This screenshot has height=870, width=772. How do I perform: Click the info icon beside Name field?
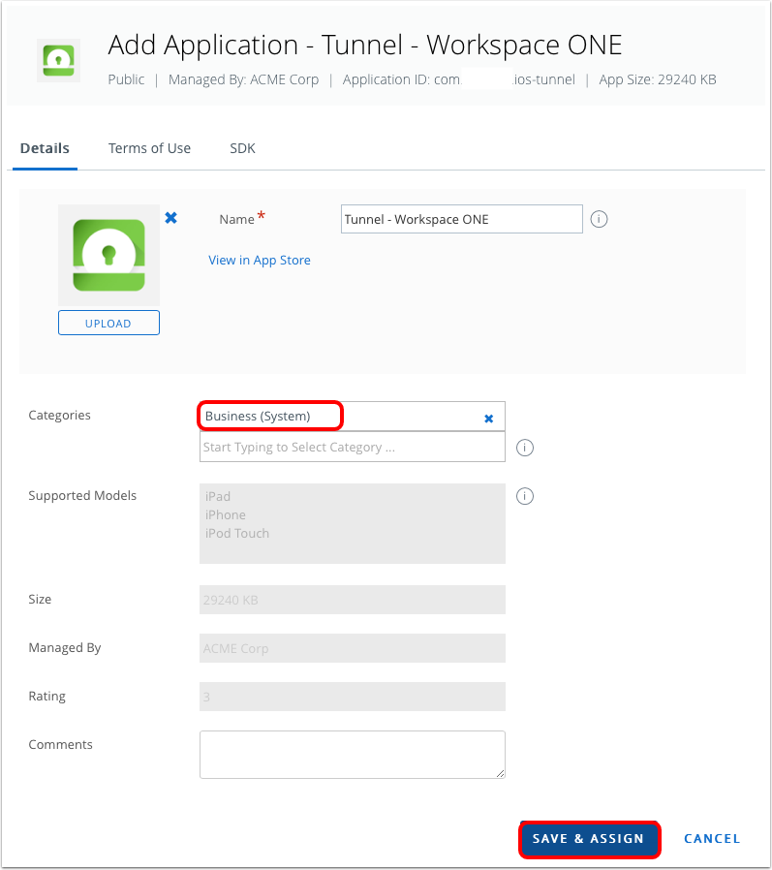[599, 219]
